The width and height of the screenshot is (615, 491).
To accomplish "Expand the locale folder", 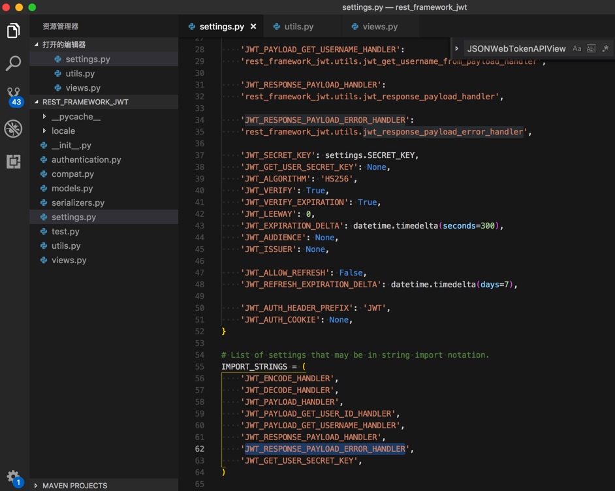I will (x=63, y=131).
